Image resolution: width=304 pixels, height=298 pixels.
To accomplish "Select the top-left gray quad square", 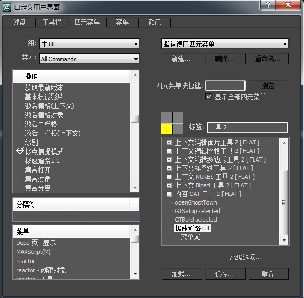I will [167, 118].
